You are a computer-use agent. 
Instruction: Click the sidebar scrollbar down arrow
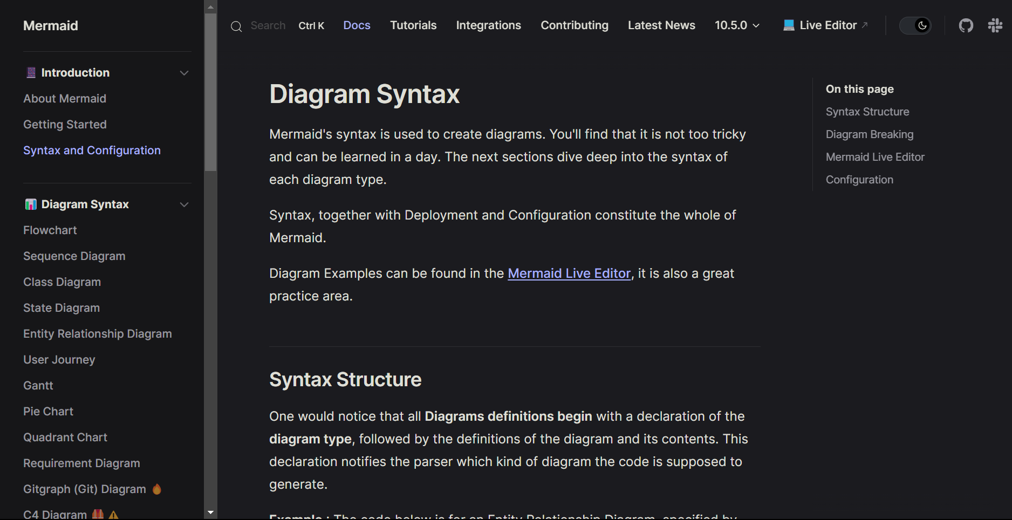211,512
